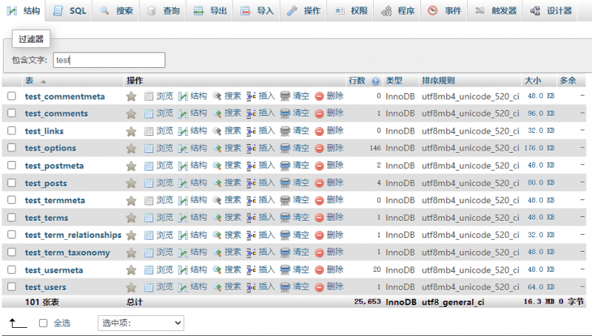Viewport: 592px width, 336px height.
Task: Click the favorite star for test_commentmeta
Action: click(x=131, y=96)
